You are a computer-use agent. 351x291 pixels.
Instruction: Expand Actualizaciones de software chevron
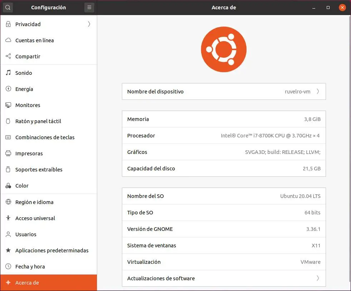318,278
